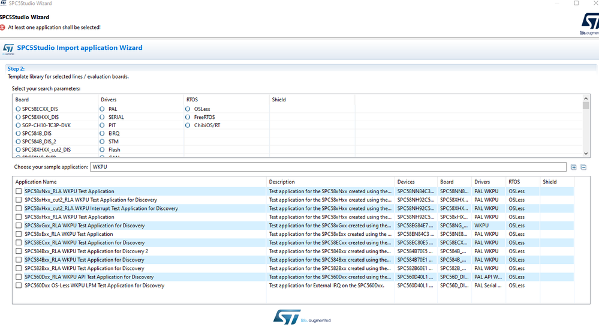Viewport: 599px width, 327px height.
Task: Check SPC560Dxx_RLA WKPU API Test Application
Action: 19,277
